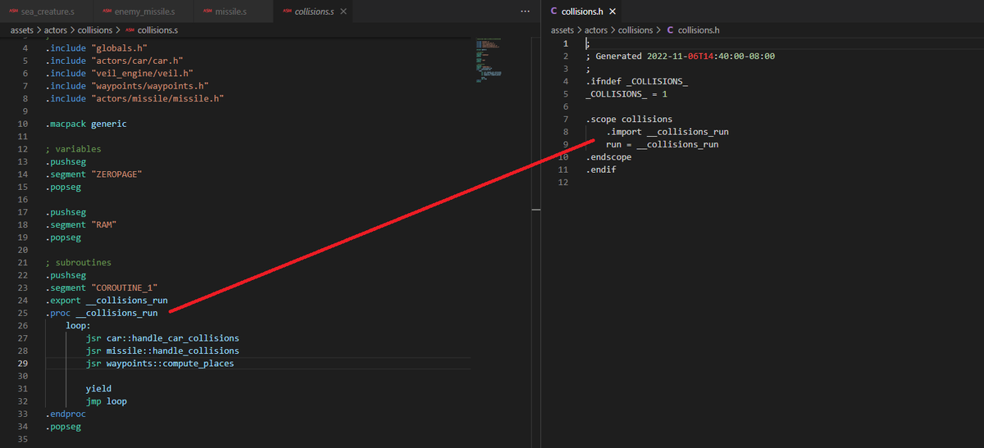This screenshot has width=984, height=448.
Task: Click jsr missile::handle_collisions line
Action: [162, 351]
